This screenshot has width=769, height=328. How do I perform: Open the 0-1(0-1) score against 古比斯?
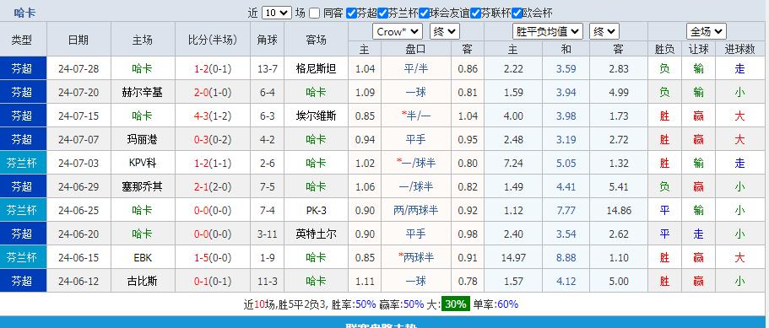213,281
